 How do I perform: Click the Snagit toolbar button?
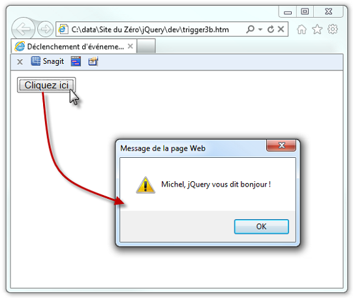[x=47, y=61]
